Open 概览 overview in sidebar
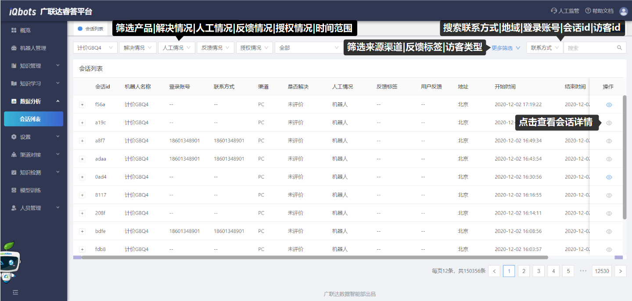The height and width of the screenshot is (301, 632). pos(25,30)
